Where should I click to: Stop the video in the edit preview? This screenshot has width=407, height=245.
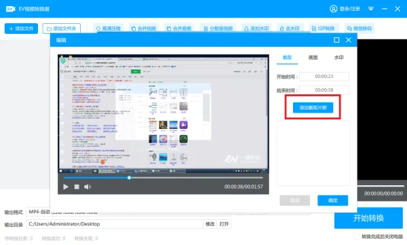point(77,187)
